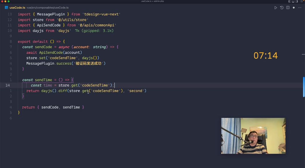The image size is (305, 168).
Task: Click the 'second' string argument
Action: coord(136,91)
